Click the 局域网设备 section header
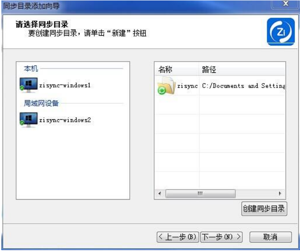Viewport: 300px width, 251px height. pyautogui.click(x=41, y=103)
